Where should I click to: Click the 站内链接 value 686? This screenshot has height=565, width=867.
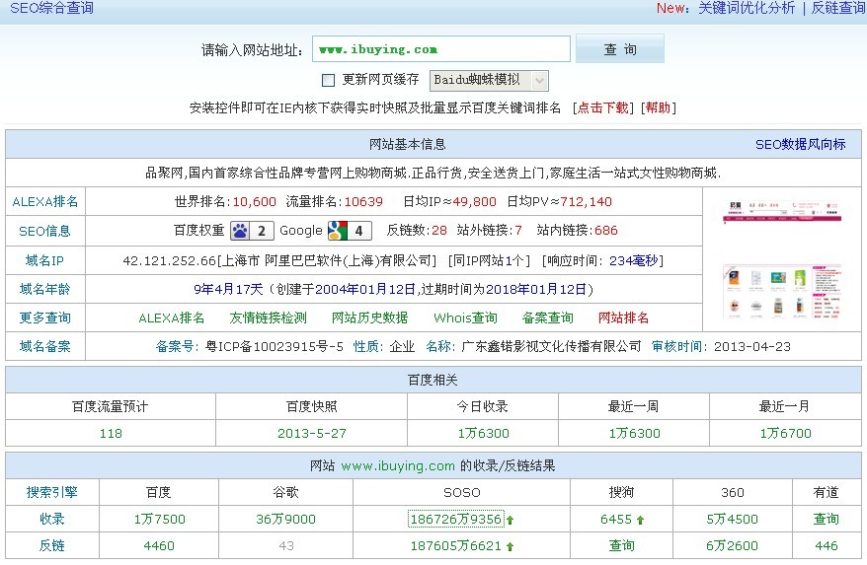point(606,231)
